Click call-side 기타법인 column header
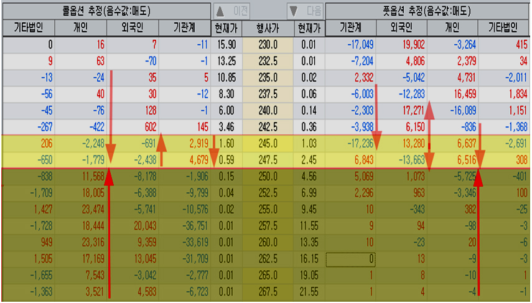Image resolution: width=532 pixels, height=303 pixels. [27, 28]
